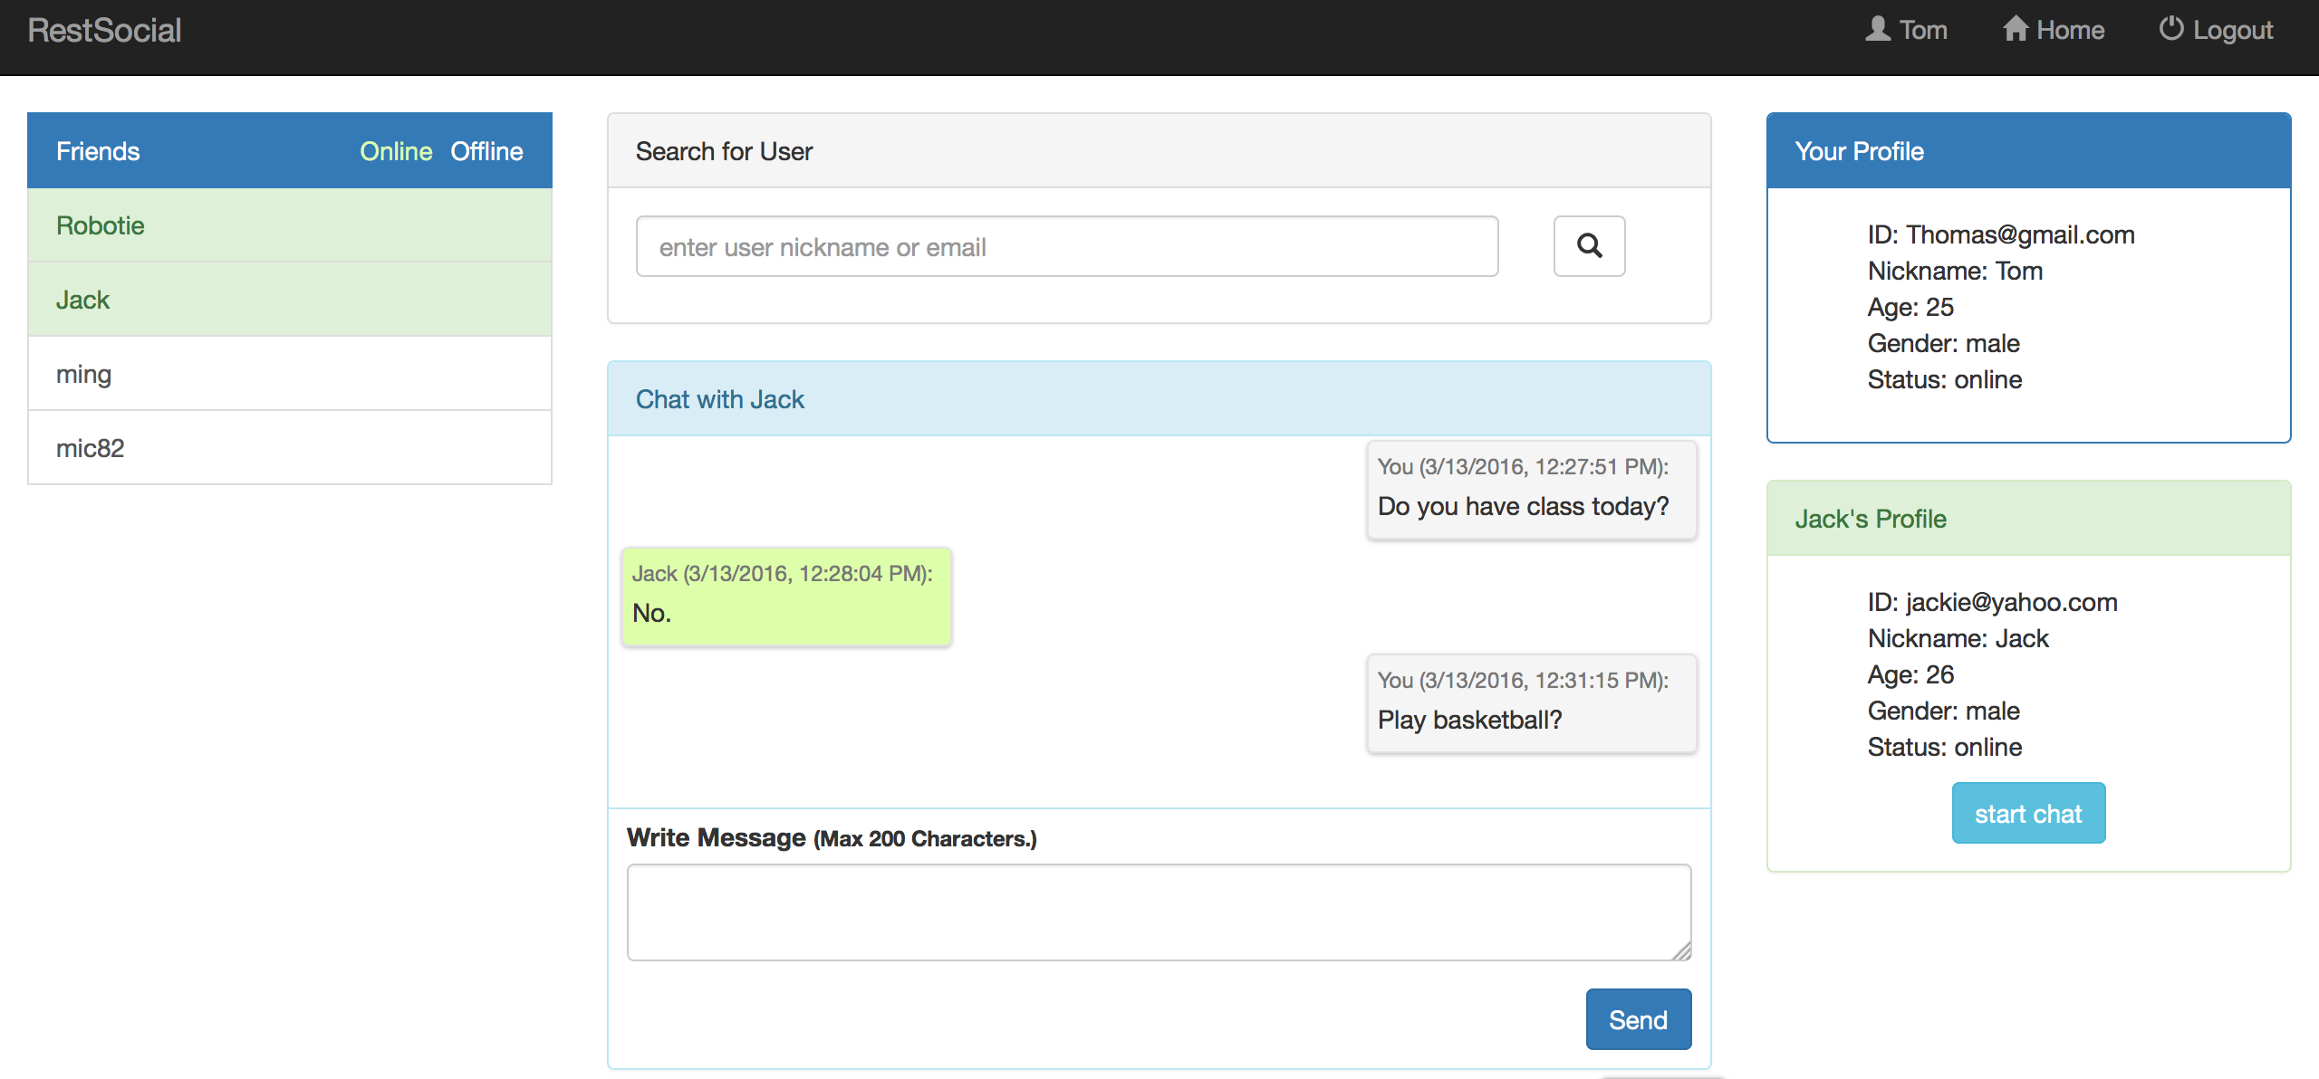This screenshot has width=2319, height=1079.
Task: Click the 'Write Message' label
Action: (716, 837)
